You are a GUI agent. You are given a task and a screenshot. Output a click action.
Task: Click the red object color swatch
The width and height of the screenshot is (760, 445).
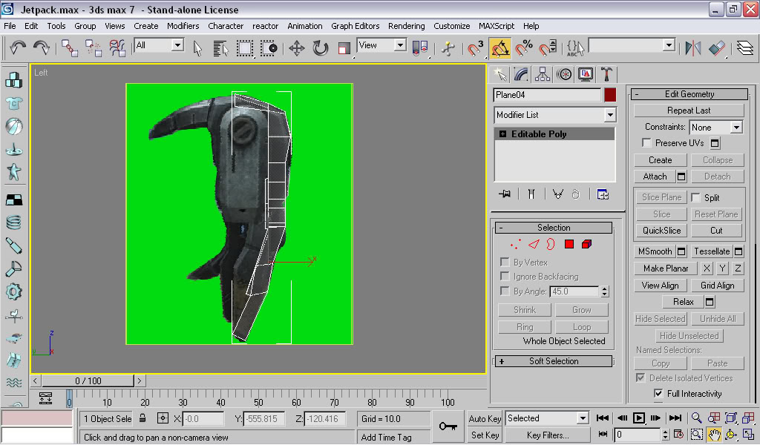point(610,95)
